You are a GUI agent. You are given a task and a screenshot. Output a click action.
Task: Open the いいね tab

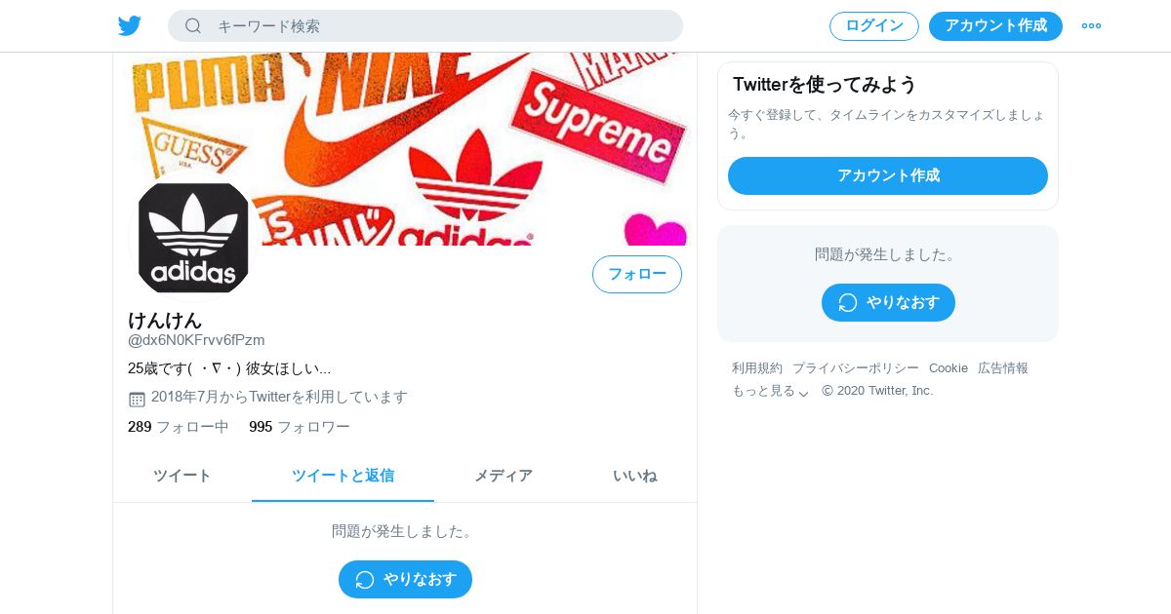634,476
